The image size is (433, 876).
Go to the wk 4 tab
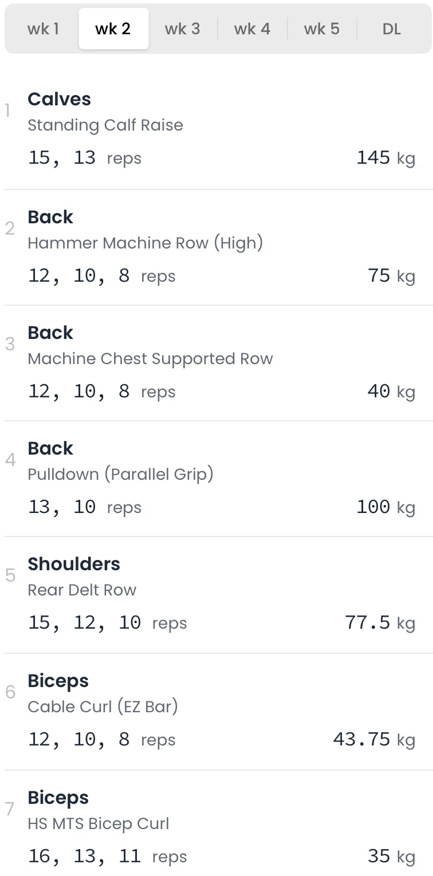[252, 29]
